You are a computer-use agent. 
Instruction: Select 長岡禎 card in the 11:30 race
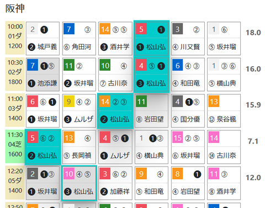click(79, 147)
